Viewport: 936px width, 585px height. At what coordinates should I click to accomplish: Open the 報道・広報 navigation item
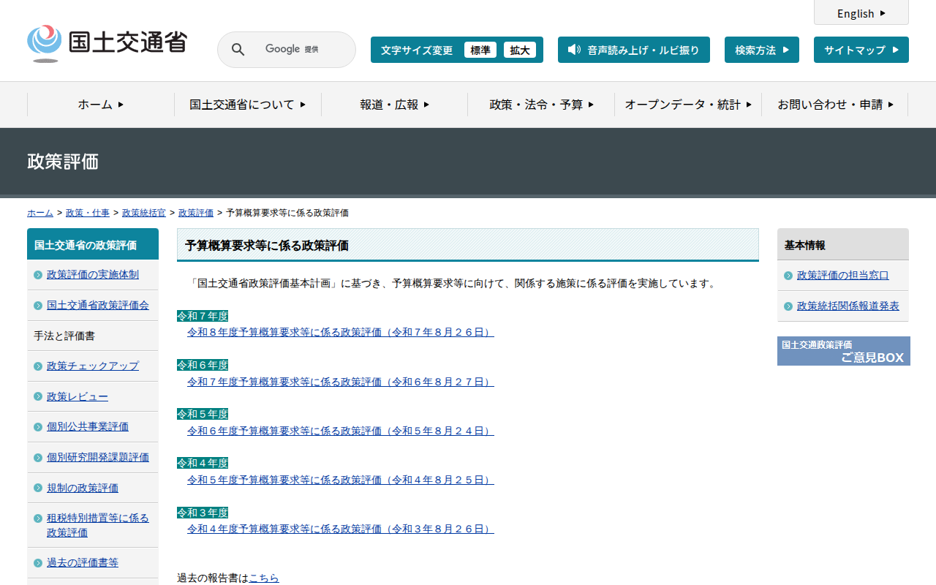click(394, 105)
